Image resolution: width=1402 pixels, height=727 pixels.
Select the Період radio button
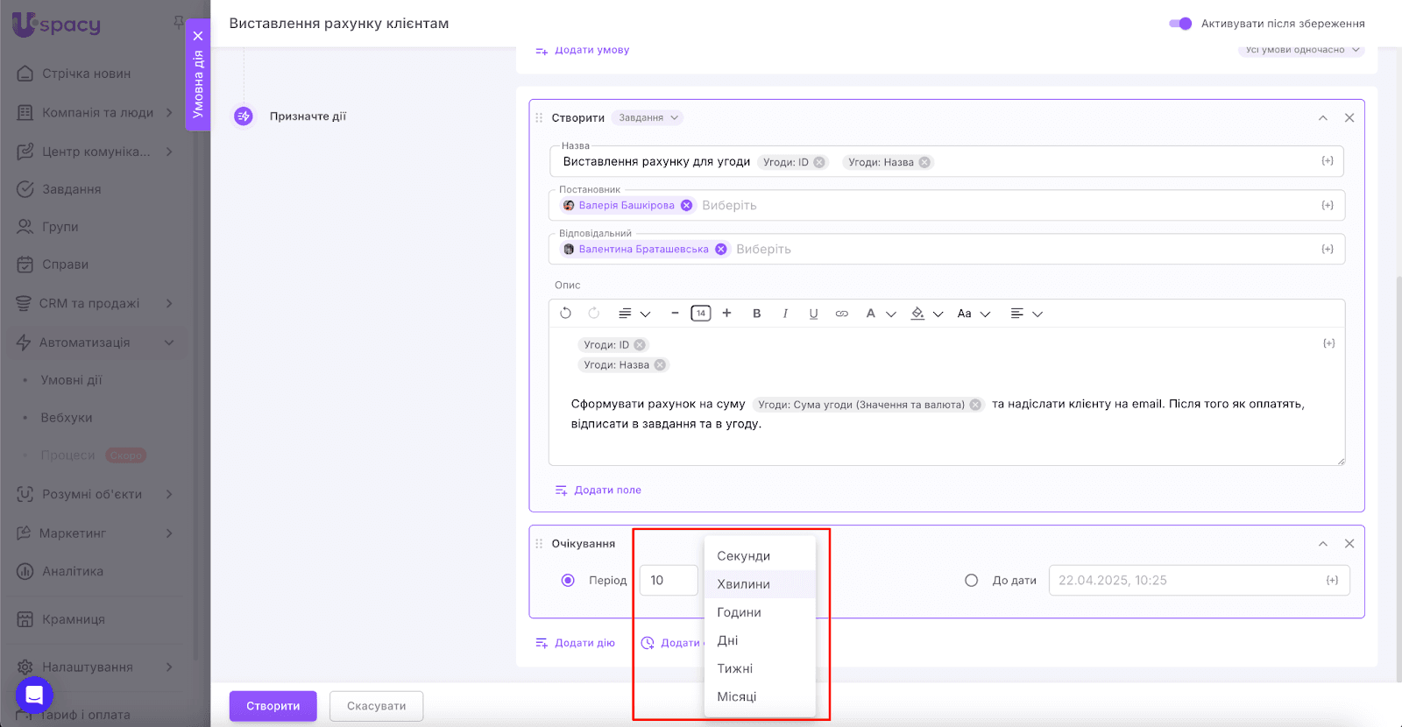tap(568, 581)
